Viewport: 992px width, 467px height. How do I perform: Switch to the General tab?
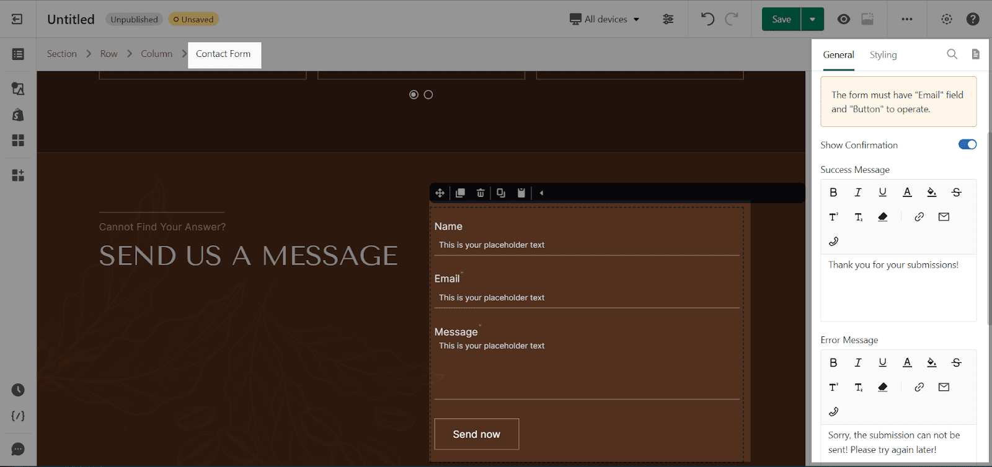[838, 55]
